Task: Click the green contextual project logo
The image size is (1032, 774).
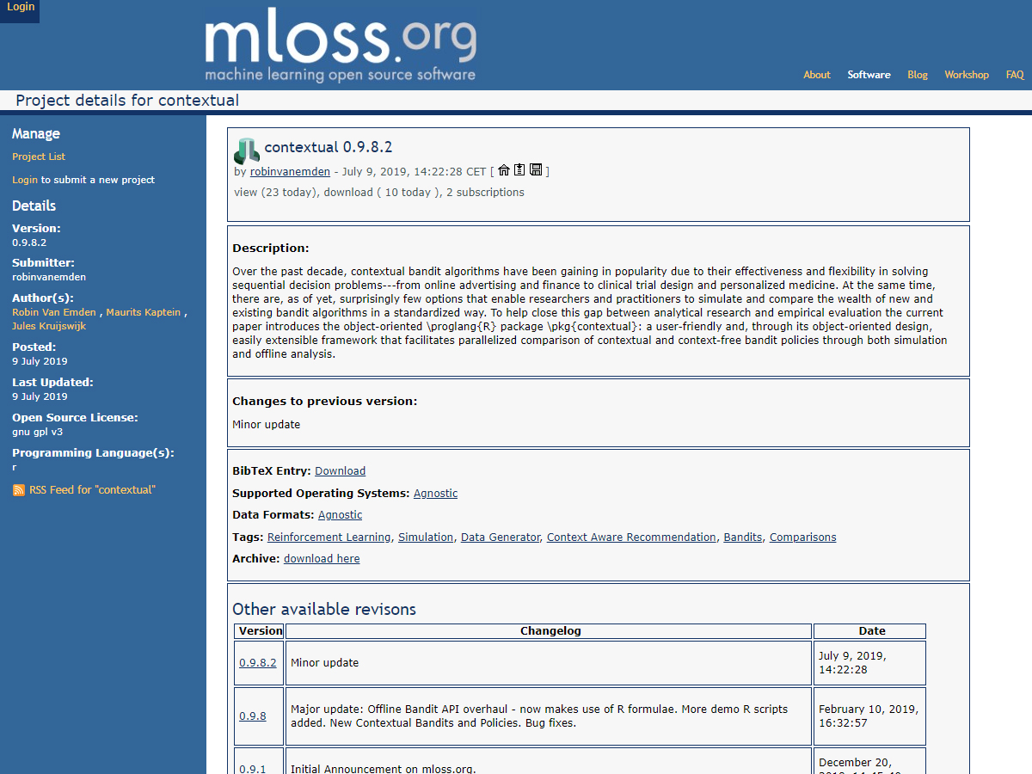Action: click(x=246, y=151)
